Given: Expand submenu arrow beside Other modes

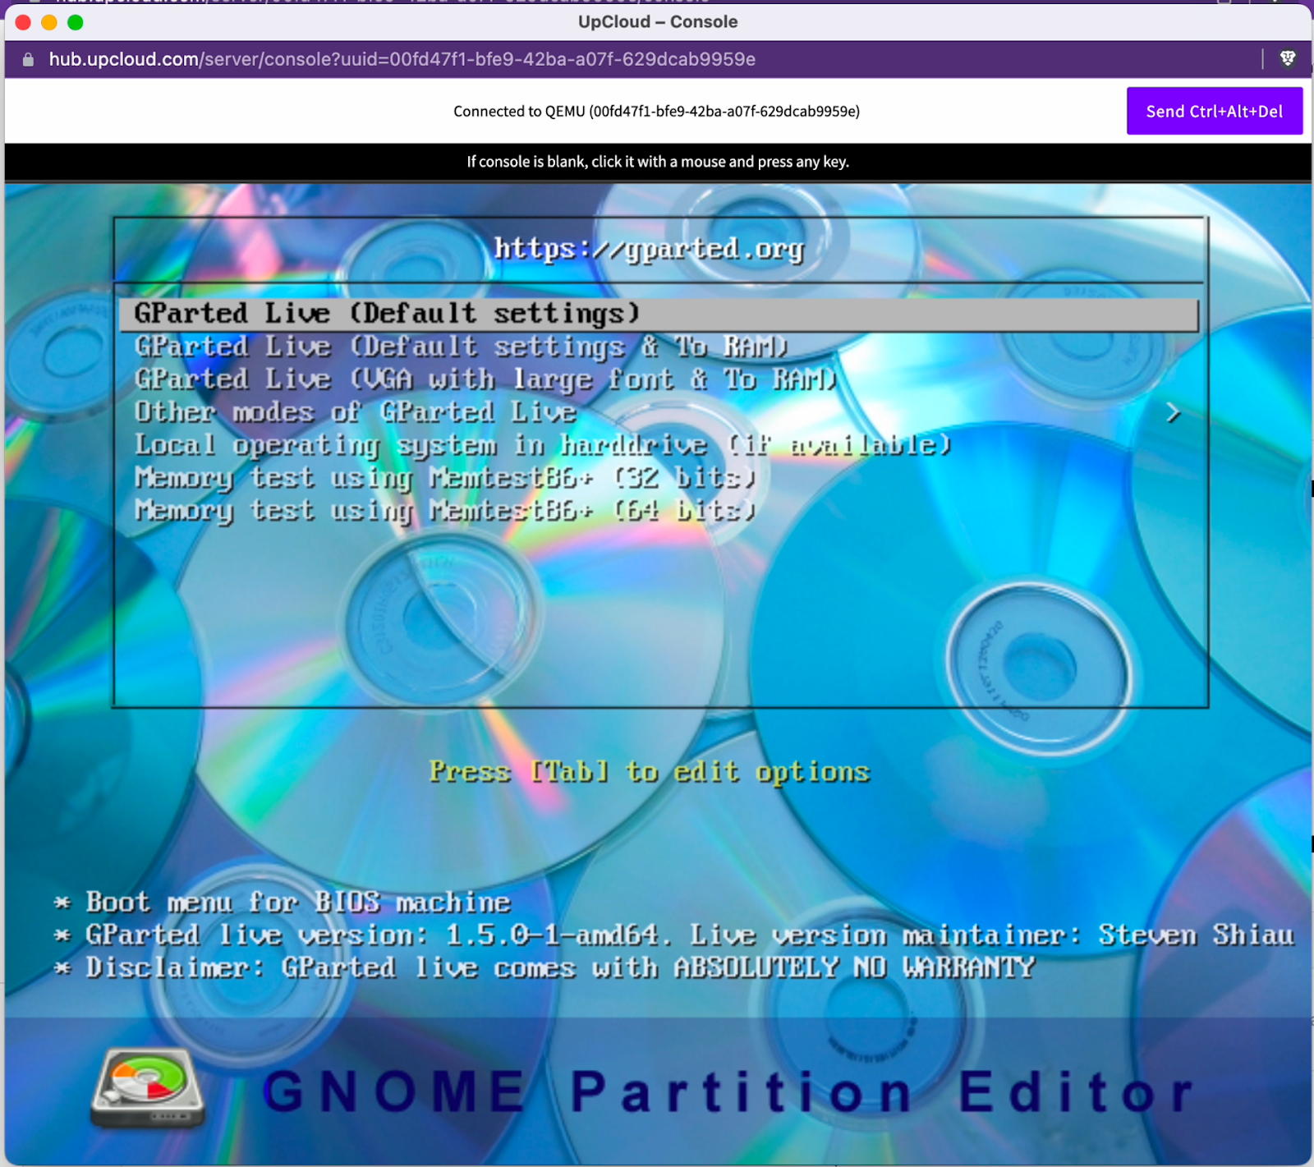Looking at the screenshot, I should click(1173, 412).
